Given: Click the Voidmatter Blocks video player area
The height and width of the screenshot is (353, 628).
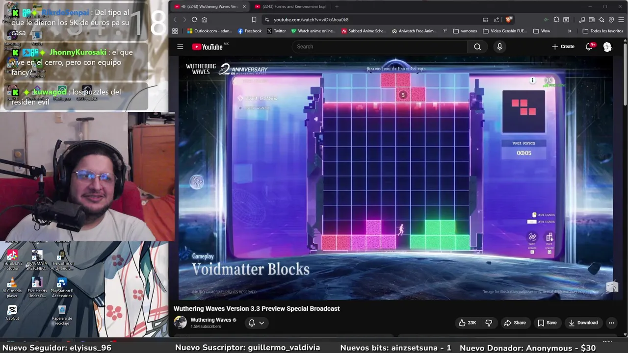Looking at the screenshot, I should (x=395, y=178).
